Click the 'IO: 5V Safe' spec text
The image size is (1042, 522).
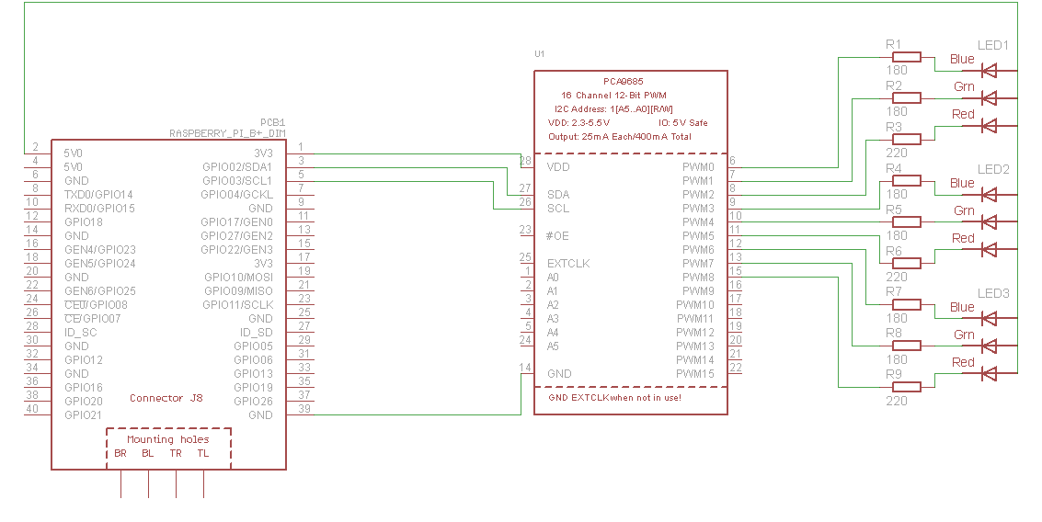(x=683, y=123)
